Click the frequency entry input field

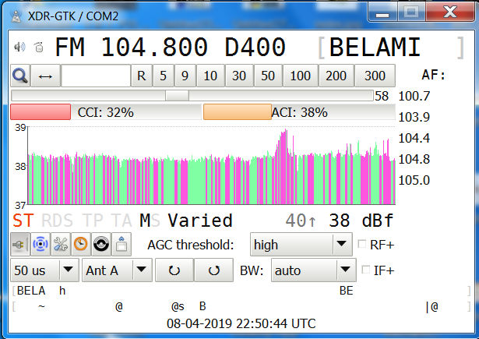tap(96, 76)
